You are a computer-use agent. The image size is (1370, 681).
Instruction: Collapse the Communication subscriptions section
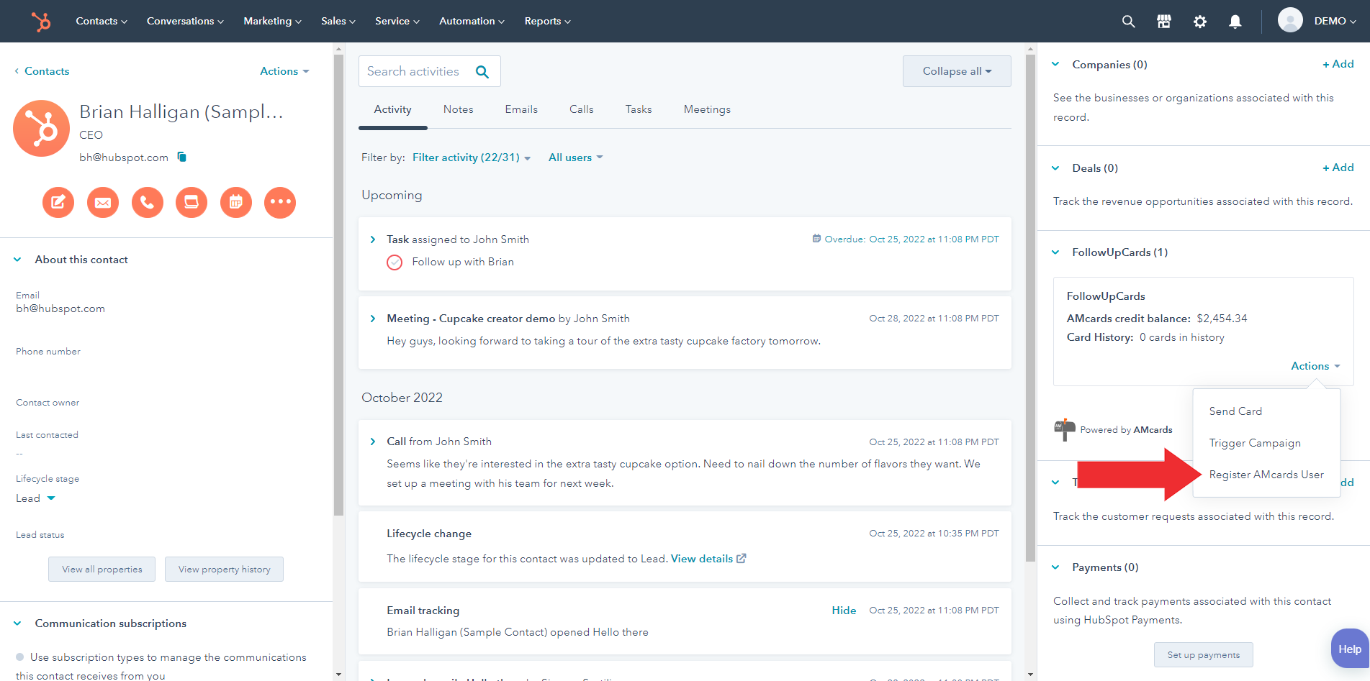tap(17, 623)
